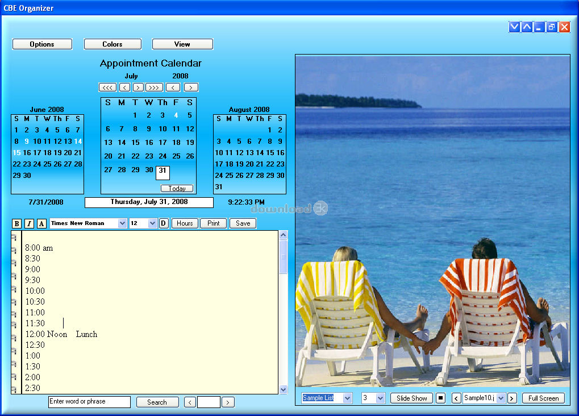The image size is (579, 416).
Task: Select July 22 in main calendar
Action: tap(136, 156)
